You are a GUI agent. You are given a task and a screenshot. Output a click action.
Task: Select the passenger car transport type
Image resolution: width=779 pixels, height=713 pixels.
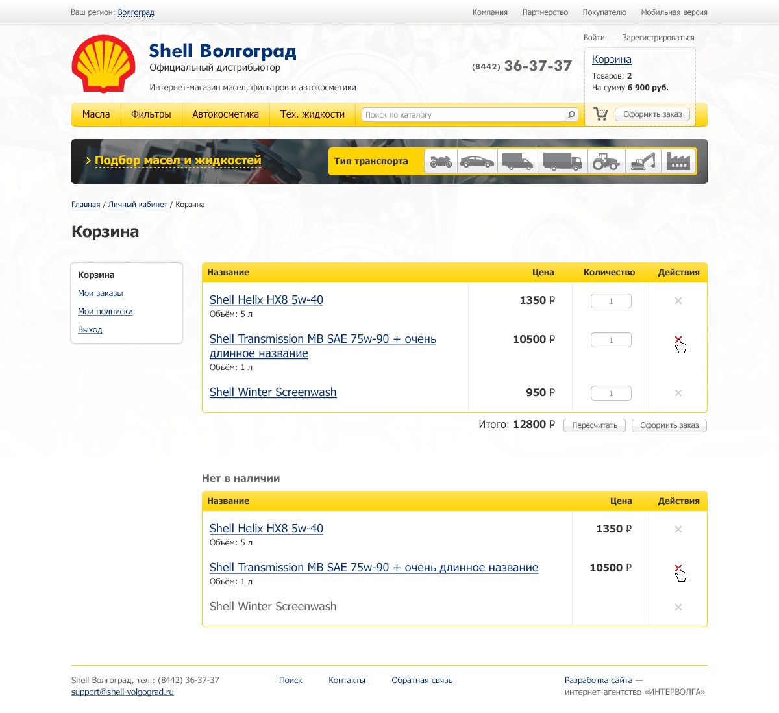(477, 161)
